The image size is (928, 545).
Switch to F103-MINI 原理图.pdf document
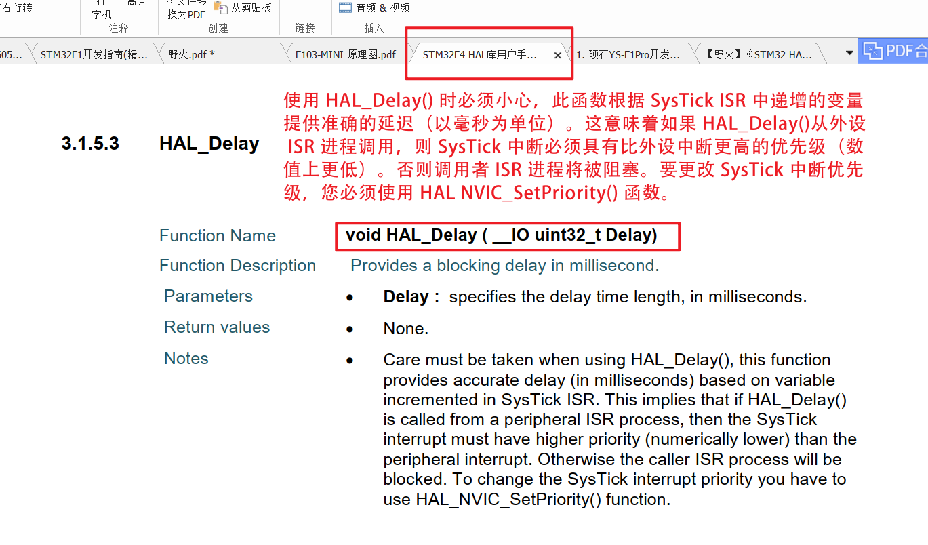pos(346,54)
